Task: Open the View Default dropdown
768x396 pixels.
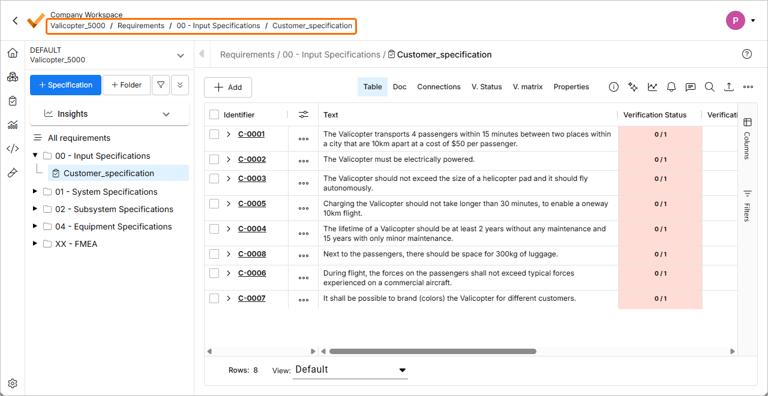Action: click(350, 370)
